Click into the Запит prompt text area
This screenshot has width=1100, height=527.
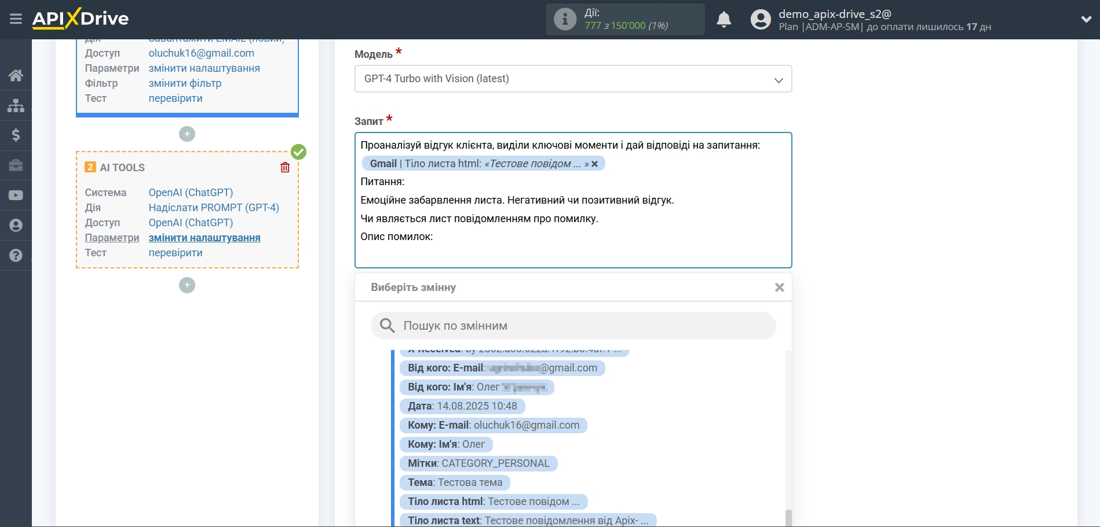pyautogui.click(x=573, y=200)
